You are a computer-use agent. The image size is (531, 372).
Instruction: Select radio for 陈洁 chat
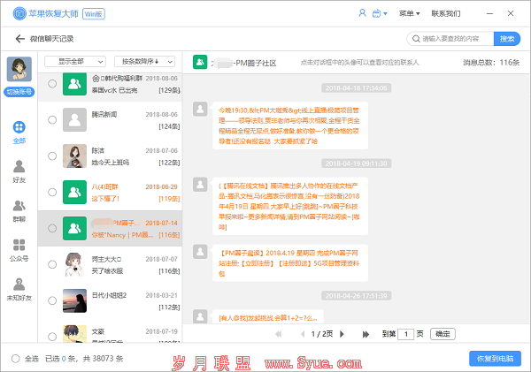click(52, 156)
